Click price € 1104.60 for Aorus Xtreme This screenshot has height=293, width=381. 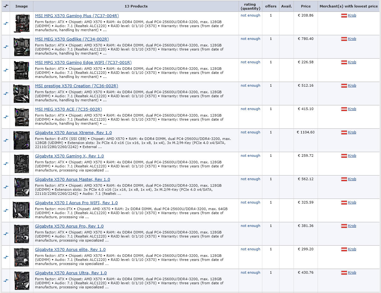tap(306, 132)
